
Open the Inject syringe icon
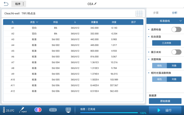point(23,110)
